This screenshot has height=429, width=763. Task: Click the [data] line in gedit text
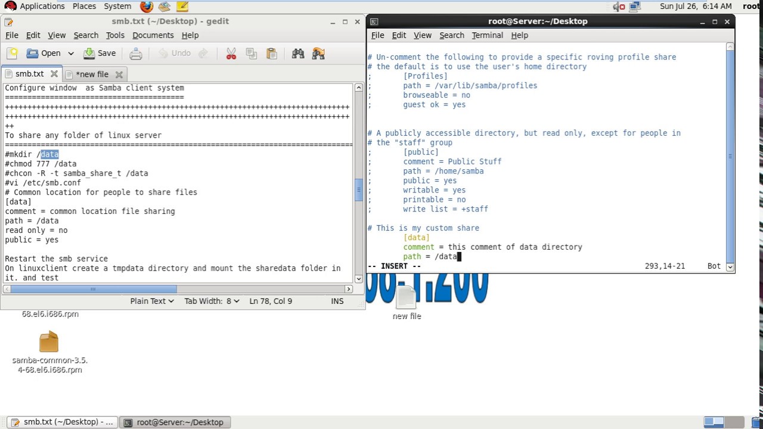[18, 202]
